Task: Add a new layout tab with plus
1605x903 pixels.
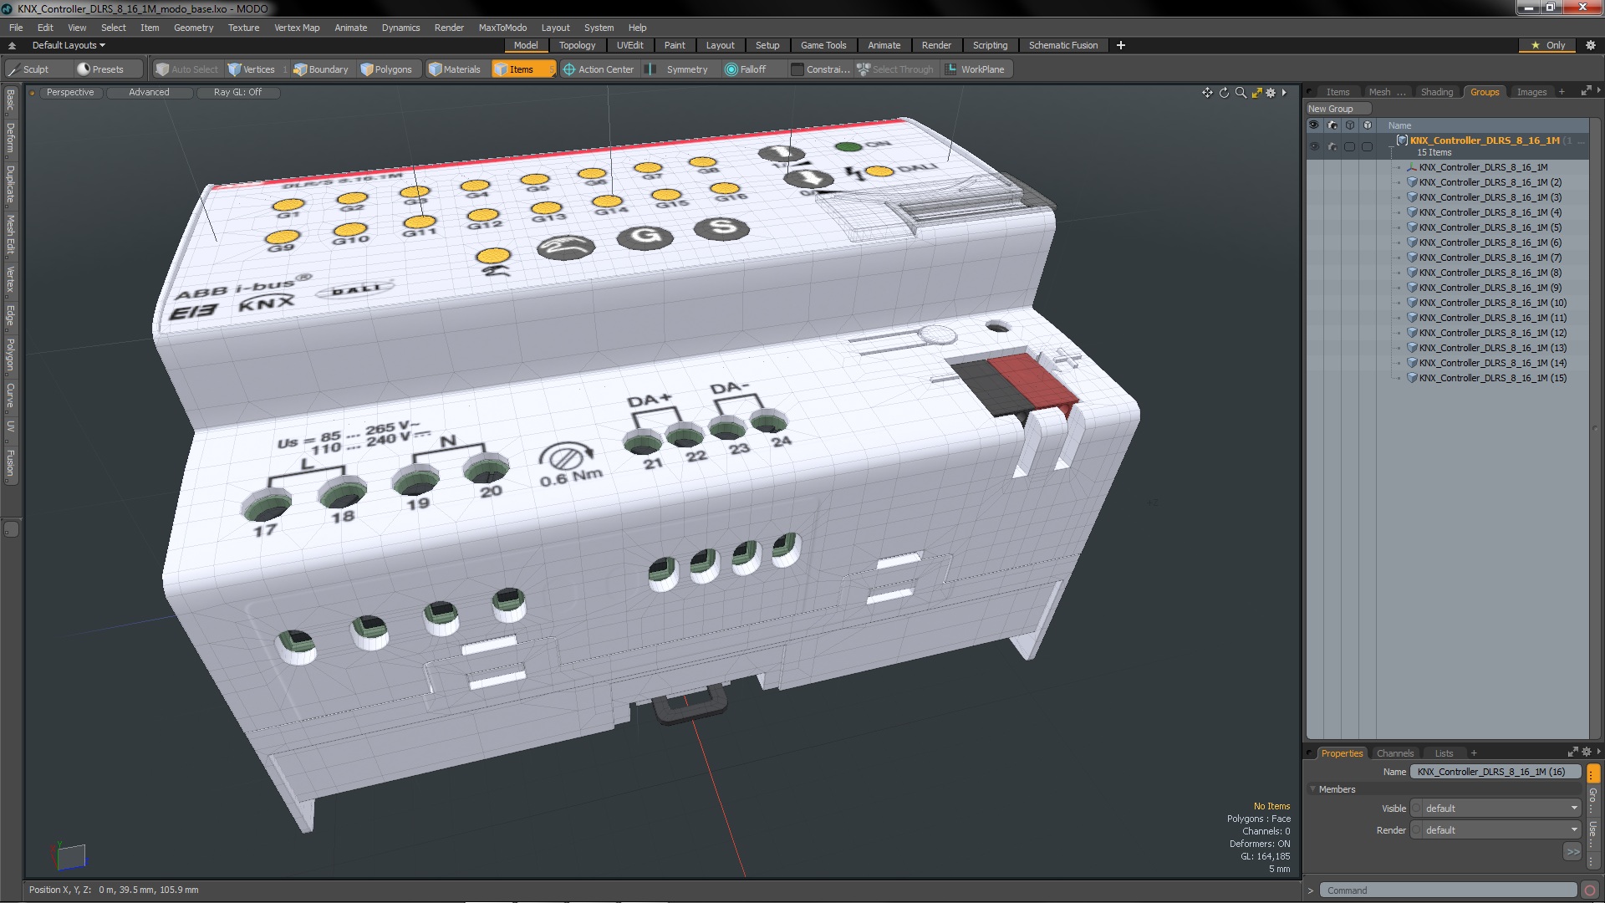Action: pos(1121,45)
